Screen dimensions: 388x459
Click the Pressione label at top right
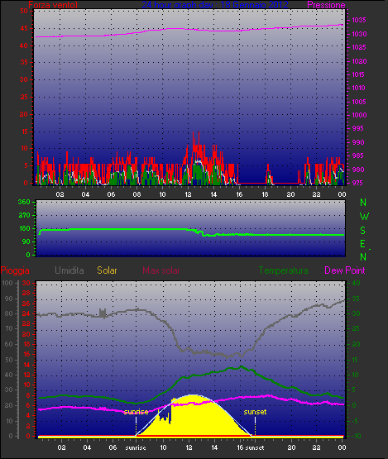click(326, 5)
